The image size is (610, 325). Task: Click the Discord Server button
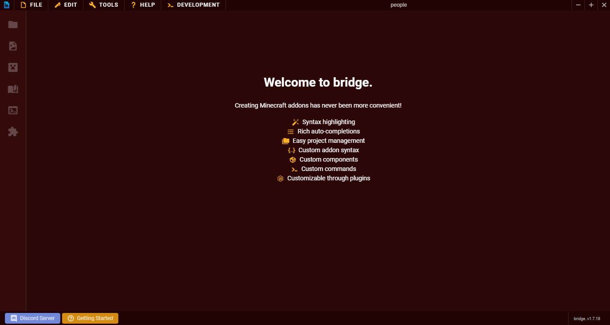click(33, 318)
